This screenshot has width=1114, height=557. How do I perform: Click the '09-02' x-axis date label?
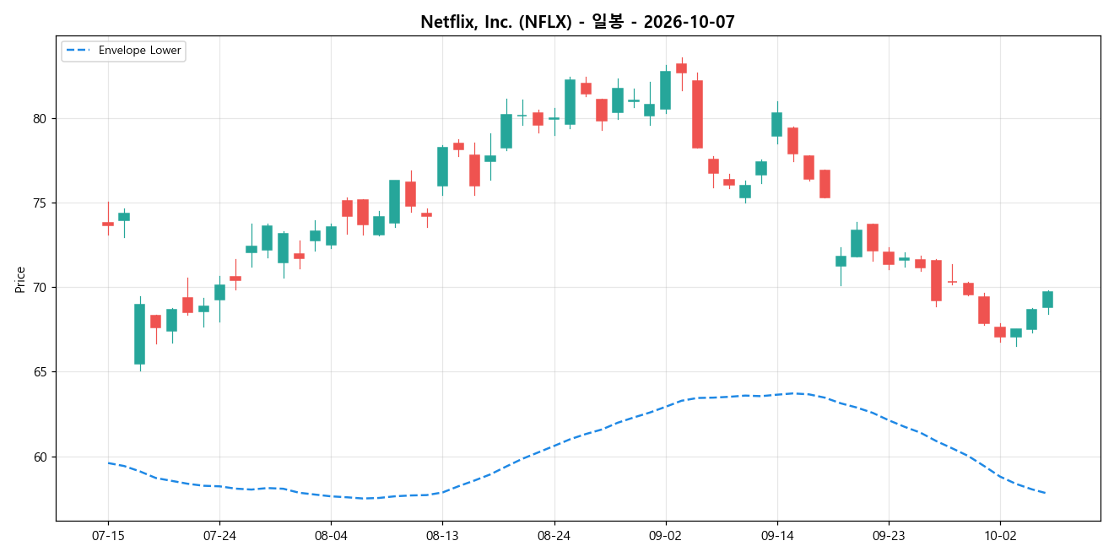[665, 535]
